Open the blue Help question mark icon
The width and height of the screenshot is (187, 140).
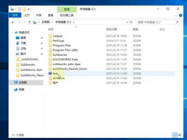click(180, 15)
